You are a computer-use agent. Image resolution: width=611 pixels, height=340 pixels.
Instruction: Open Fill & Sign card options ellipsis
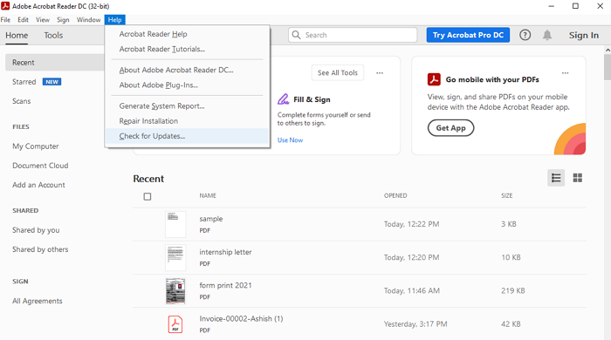380,72
